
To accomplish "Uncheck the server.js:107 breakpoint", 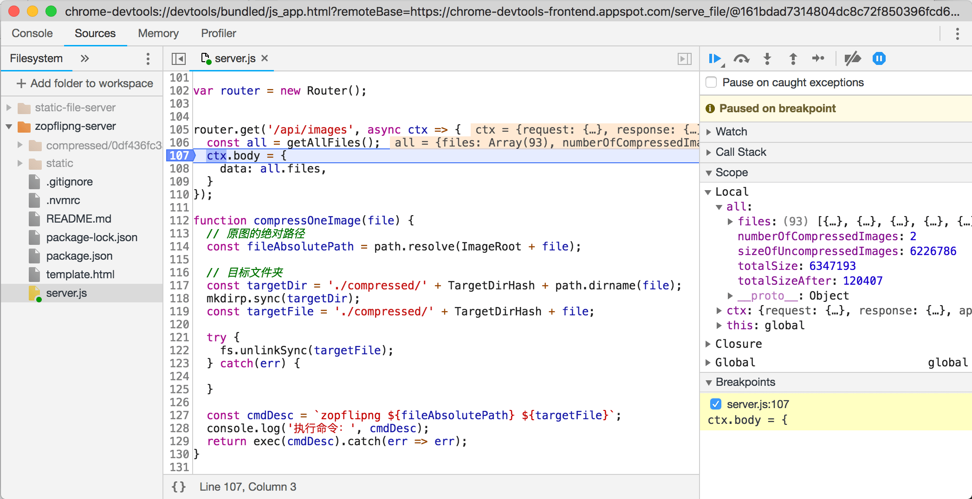I will (x=716, y=404).
